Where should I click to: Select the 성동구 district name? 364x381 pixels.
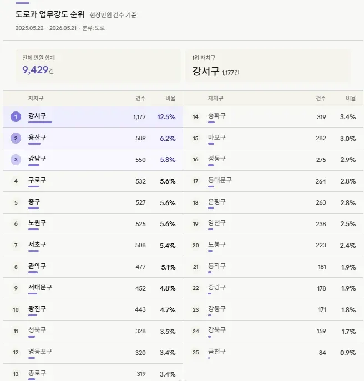216,159
